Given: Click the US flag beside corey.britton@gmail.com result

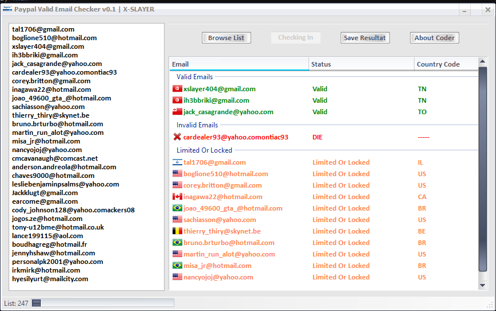Looking at the screenshot, I should pyautogui.click(x=177, y=185).
